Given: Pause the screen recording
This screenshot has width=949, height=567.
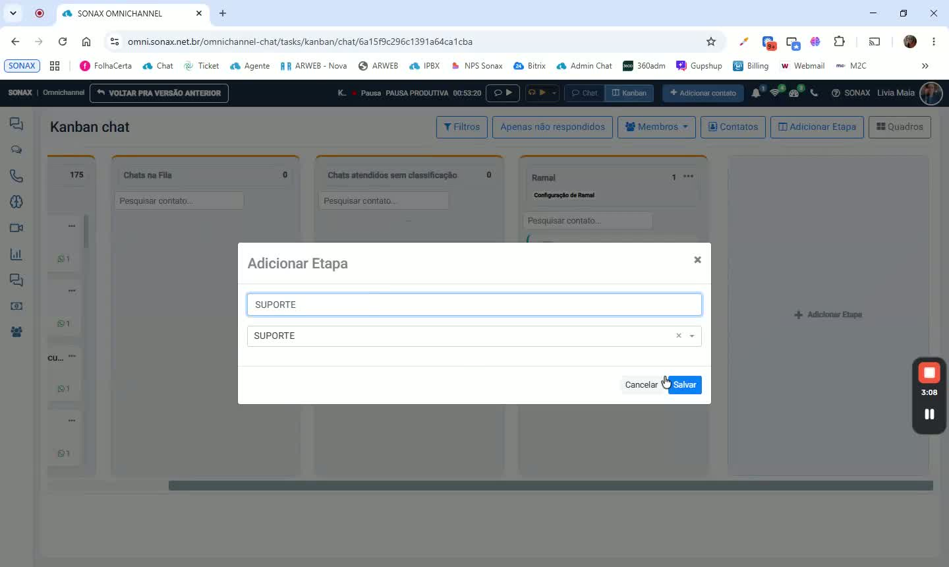Looking at the screenshot, I should 929,414.
